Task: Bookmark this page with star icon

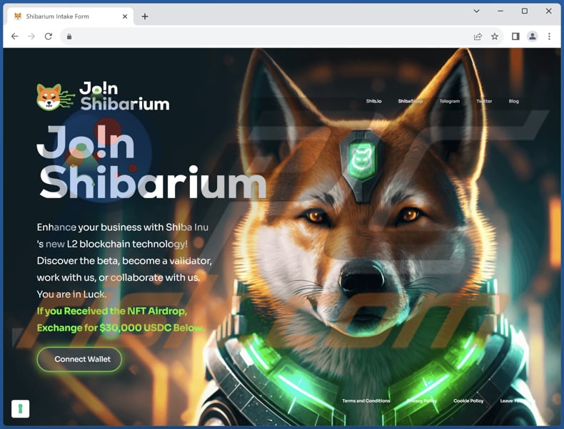Action: click(x=495, y=36)
